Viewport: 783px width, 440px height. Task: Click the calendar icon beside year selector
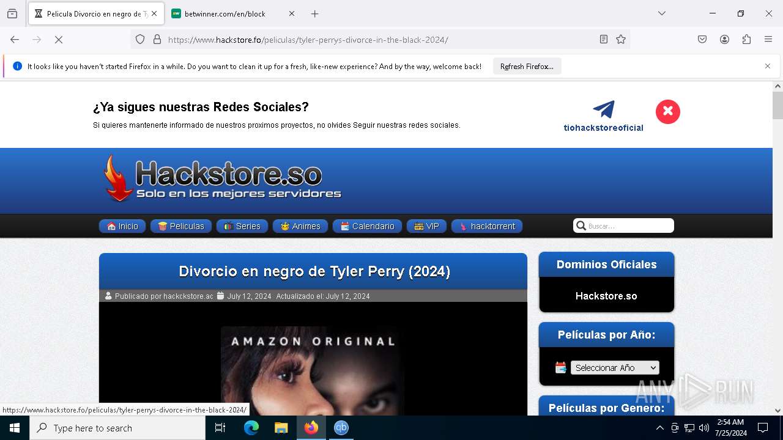[x=560, y=367]
